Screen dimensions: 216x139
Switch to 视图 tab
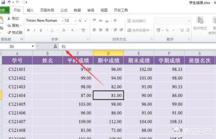tap(104, 10)
